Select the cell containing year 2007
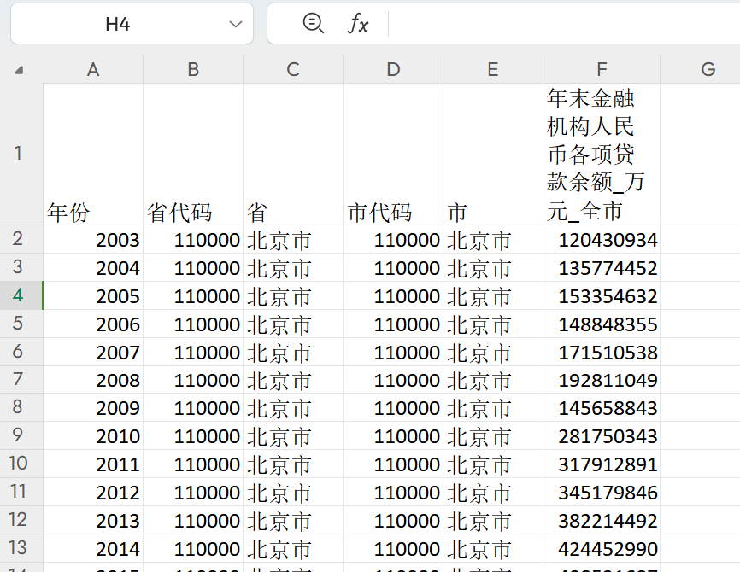 93,353
